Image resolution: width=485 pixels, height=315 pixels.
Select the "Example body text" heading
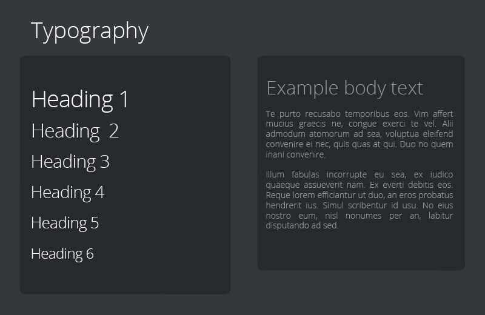[344, 88]
